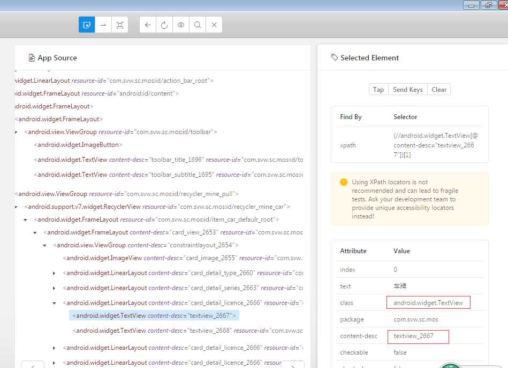
Task: Click the content-desc value textview_2667
Action: coord(413,336)
